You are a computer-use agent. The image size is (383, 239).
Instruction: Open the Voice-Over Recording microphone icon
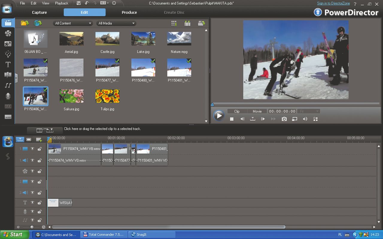click(x=8, y=96)
